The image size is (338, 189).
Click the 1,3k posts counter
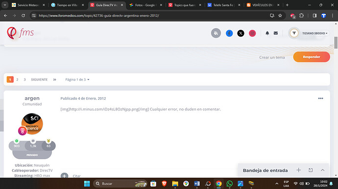(x=33, y=146)
